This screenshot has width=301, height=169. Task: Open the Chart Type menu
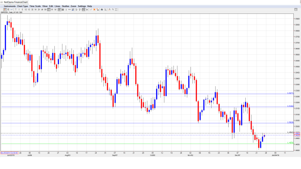click(x=22, y=6)
